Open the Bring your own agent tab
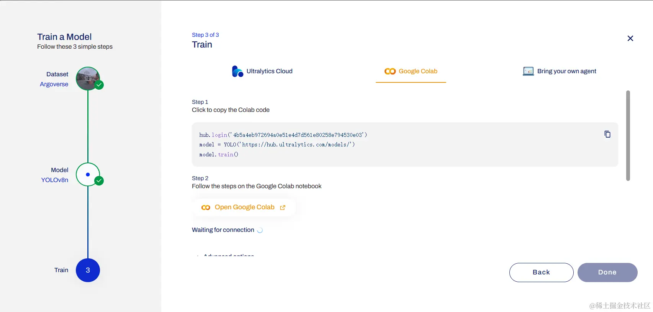The width and height of the screenshot is (653, 312). [560, 71]
